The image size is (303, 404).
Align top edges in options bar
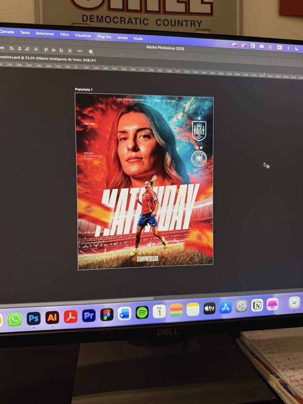[46, 49]
